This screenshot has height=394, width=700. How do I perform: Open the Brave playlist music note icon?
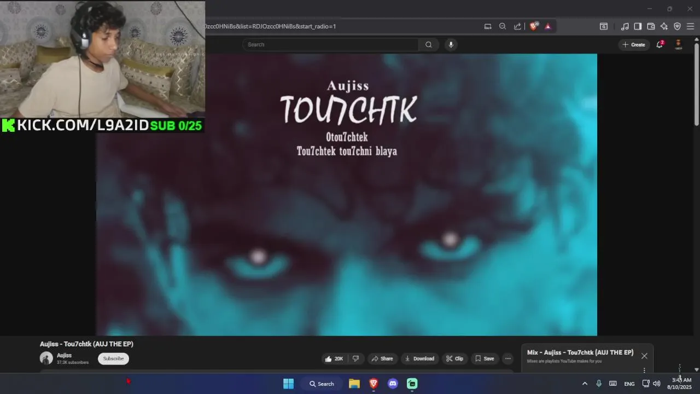click(x=625, y=26)
